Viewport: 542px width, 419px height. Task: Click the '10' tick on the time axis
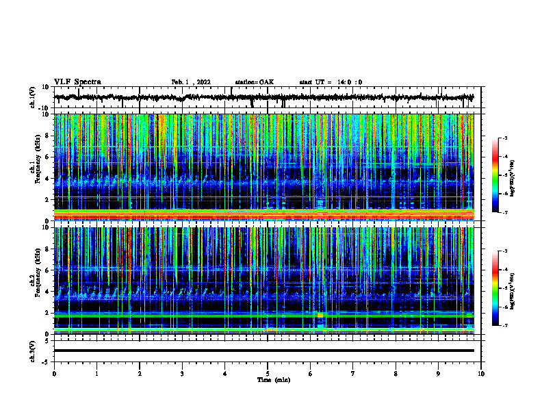point(481,374)
